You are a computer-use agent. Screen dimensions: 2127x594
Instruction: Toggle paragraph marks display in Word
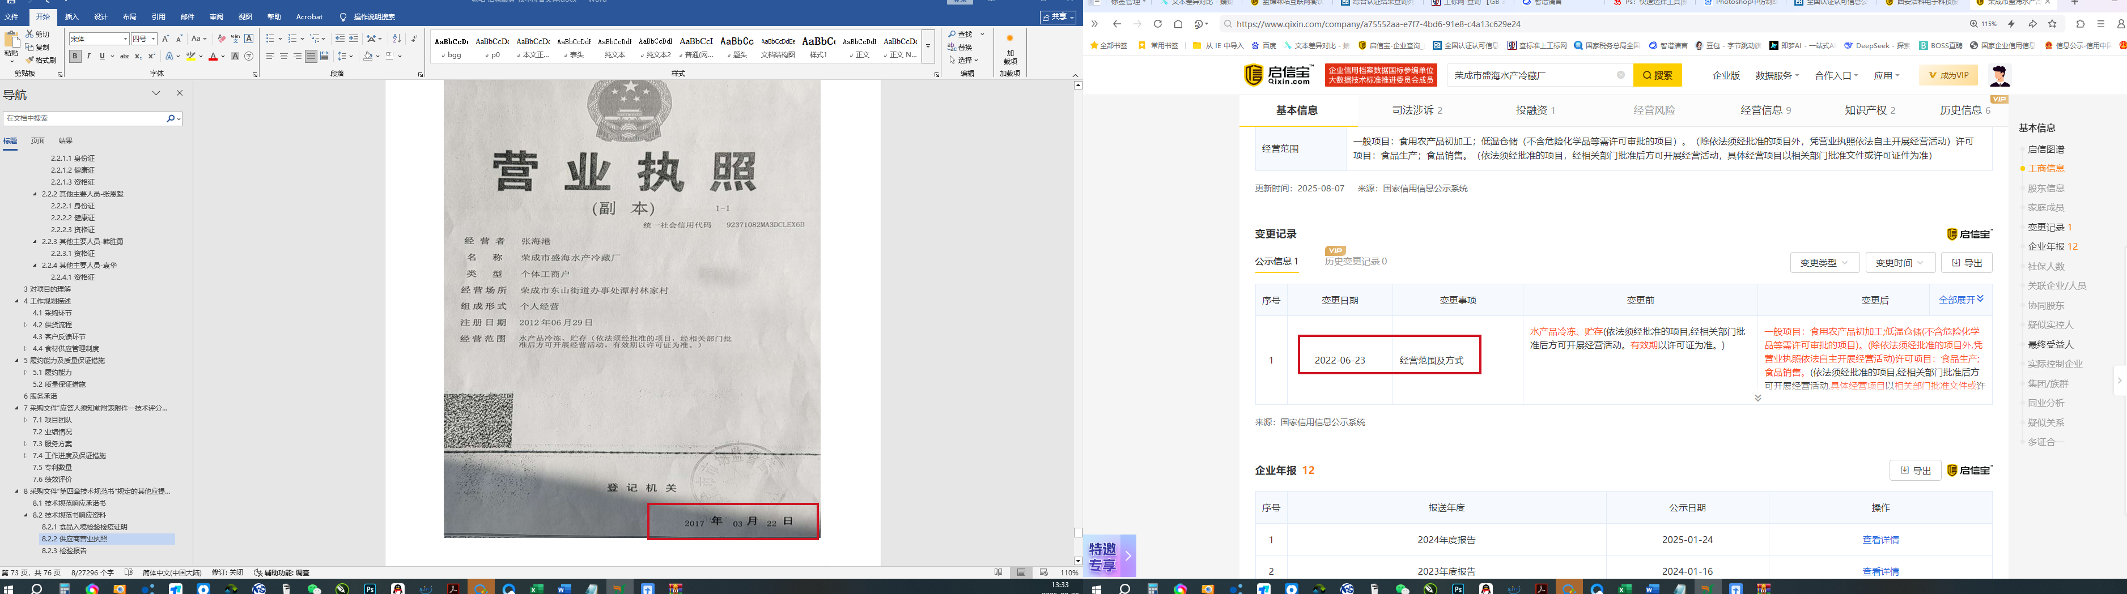(x=414, y=39)
